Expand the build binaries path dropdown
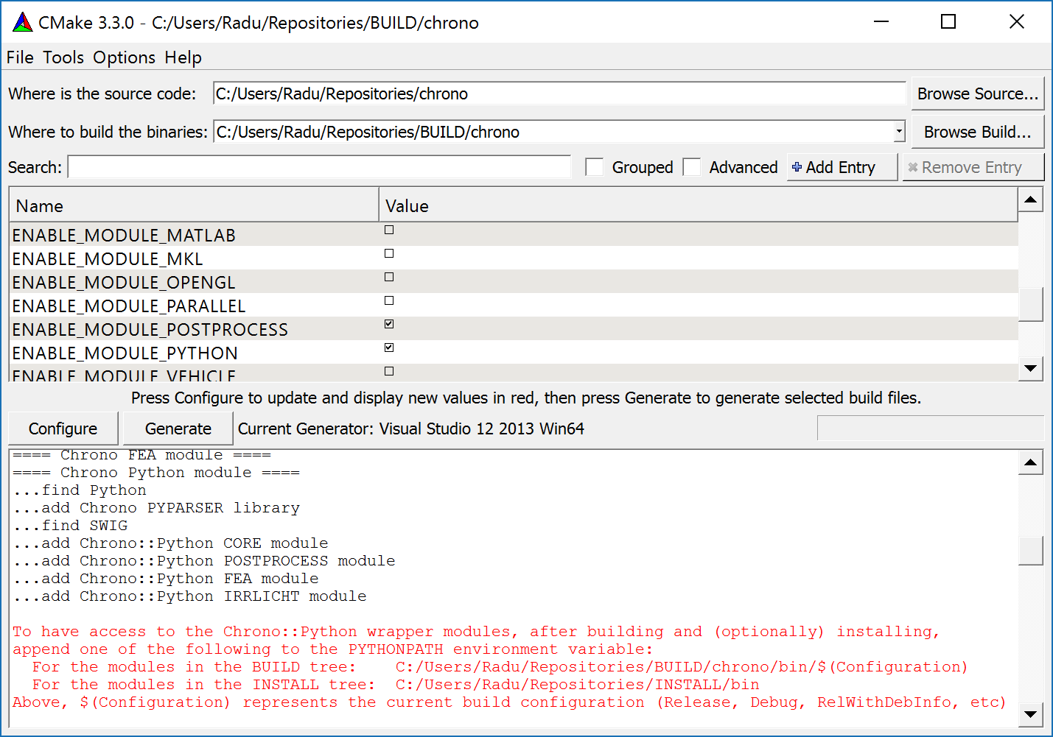The height and width of the screenshot is (737, 1053). 899,132
